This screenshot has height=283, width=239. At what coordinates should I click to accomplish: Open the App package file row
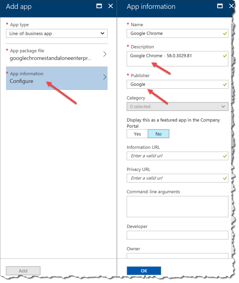click(57, 55)
